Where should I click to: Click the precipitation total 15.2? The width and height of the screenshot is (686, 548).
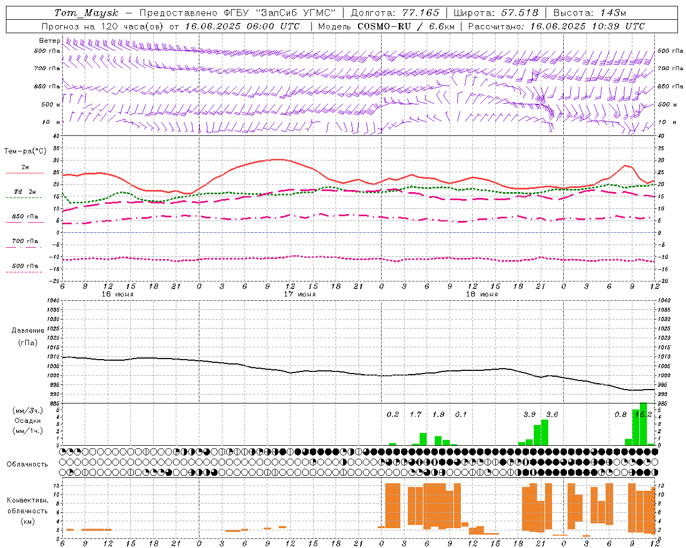pyautogui.click(x=643, y=414)
